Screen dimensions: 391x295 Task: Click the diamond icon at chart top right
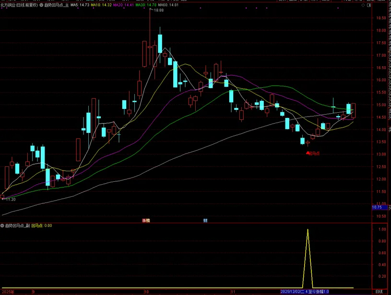[x=362, y=5]
